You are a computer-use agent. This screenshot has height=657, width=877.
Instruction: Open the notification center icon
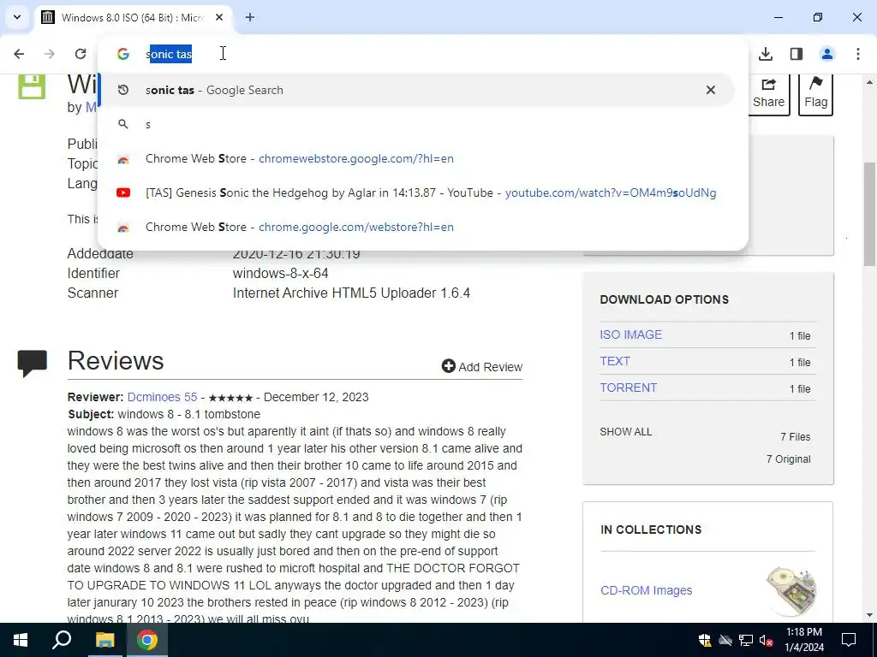point(849,640)
